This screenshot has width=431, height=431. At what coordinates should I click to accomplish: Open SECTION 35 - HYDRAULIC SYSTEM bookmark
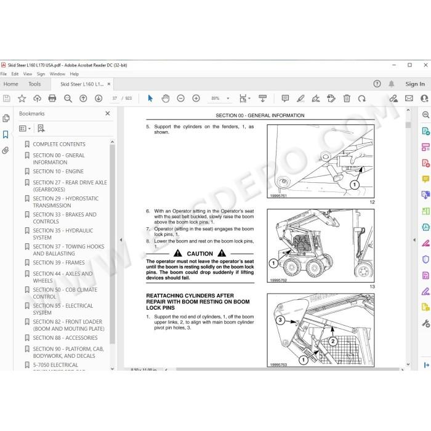[63, 234]
